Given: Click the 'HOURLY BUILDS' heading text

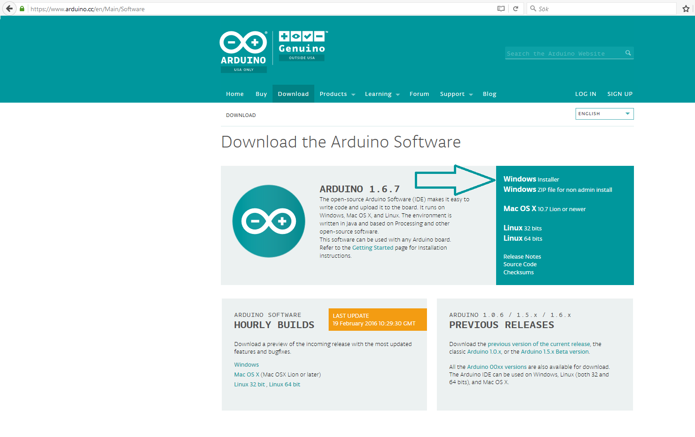Looking at the screenshot, I should (x=274, y=325).
